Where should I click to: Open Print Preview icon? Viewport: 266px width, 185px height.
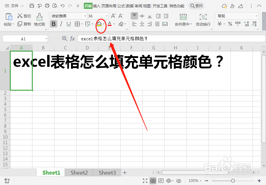coord(55,6)
